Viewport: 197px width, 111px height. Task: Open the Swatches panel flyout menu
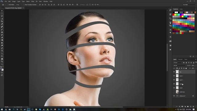(196, 9)
